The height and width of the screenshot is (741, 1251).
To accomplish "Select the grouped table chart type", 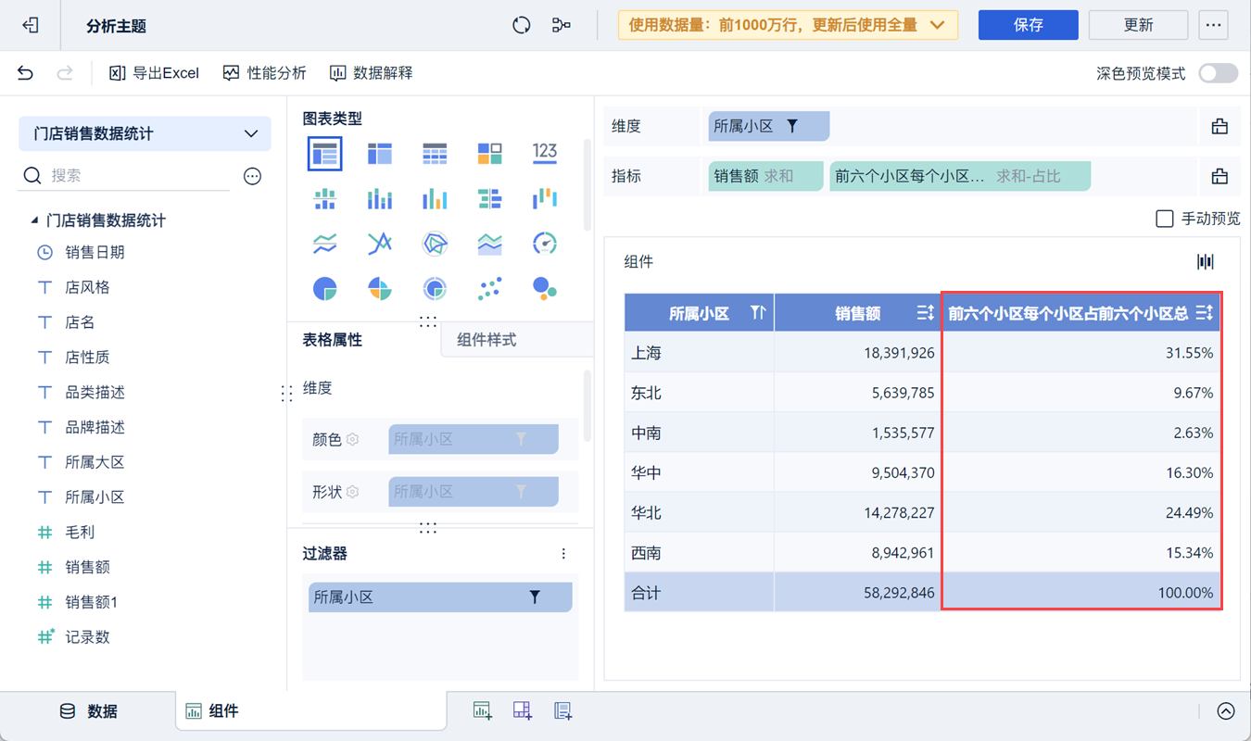I will pyautogui.click(x=325, y=154).
